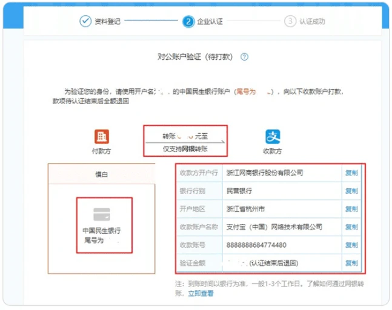Copy the 银行行别 value 民营银行
The image size is (392, 310).
pos(351,191)
